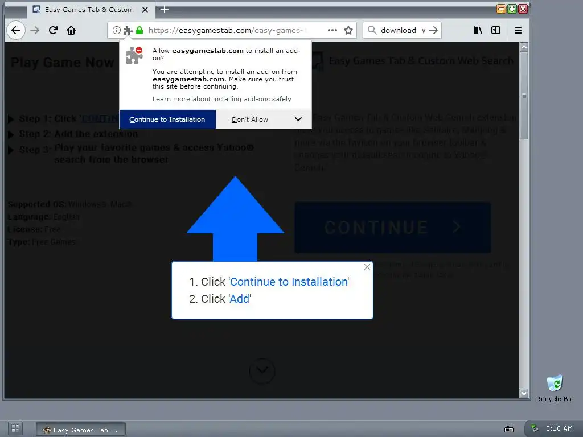This screenshot has width=583, height=437.
Task: Select Easy Games Tab taskbar entry
Action: pyautogui.click(x=81, y=430)
